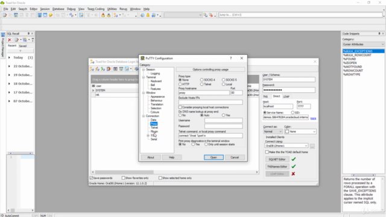Check Make this the TOAD default home
Image resolution: width=386 pixels, height=217 pixels.
[267, 152]
